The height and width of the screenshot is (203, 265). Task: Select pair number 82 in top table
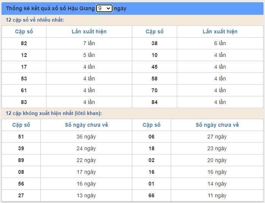(24, 43)
